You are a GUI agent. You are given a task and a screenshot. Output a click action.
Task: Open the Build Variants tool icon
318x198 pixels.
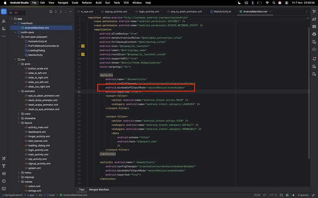click(4, 158)
